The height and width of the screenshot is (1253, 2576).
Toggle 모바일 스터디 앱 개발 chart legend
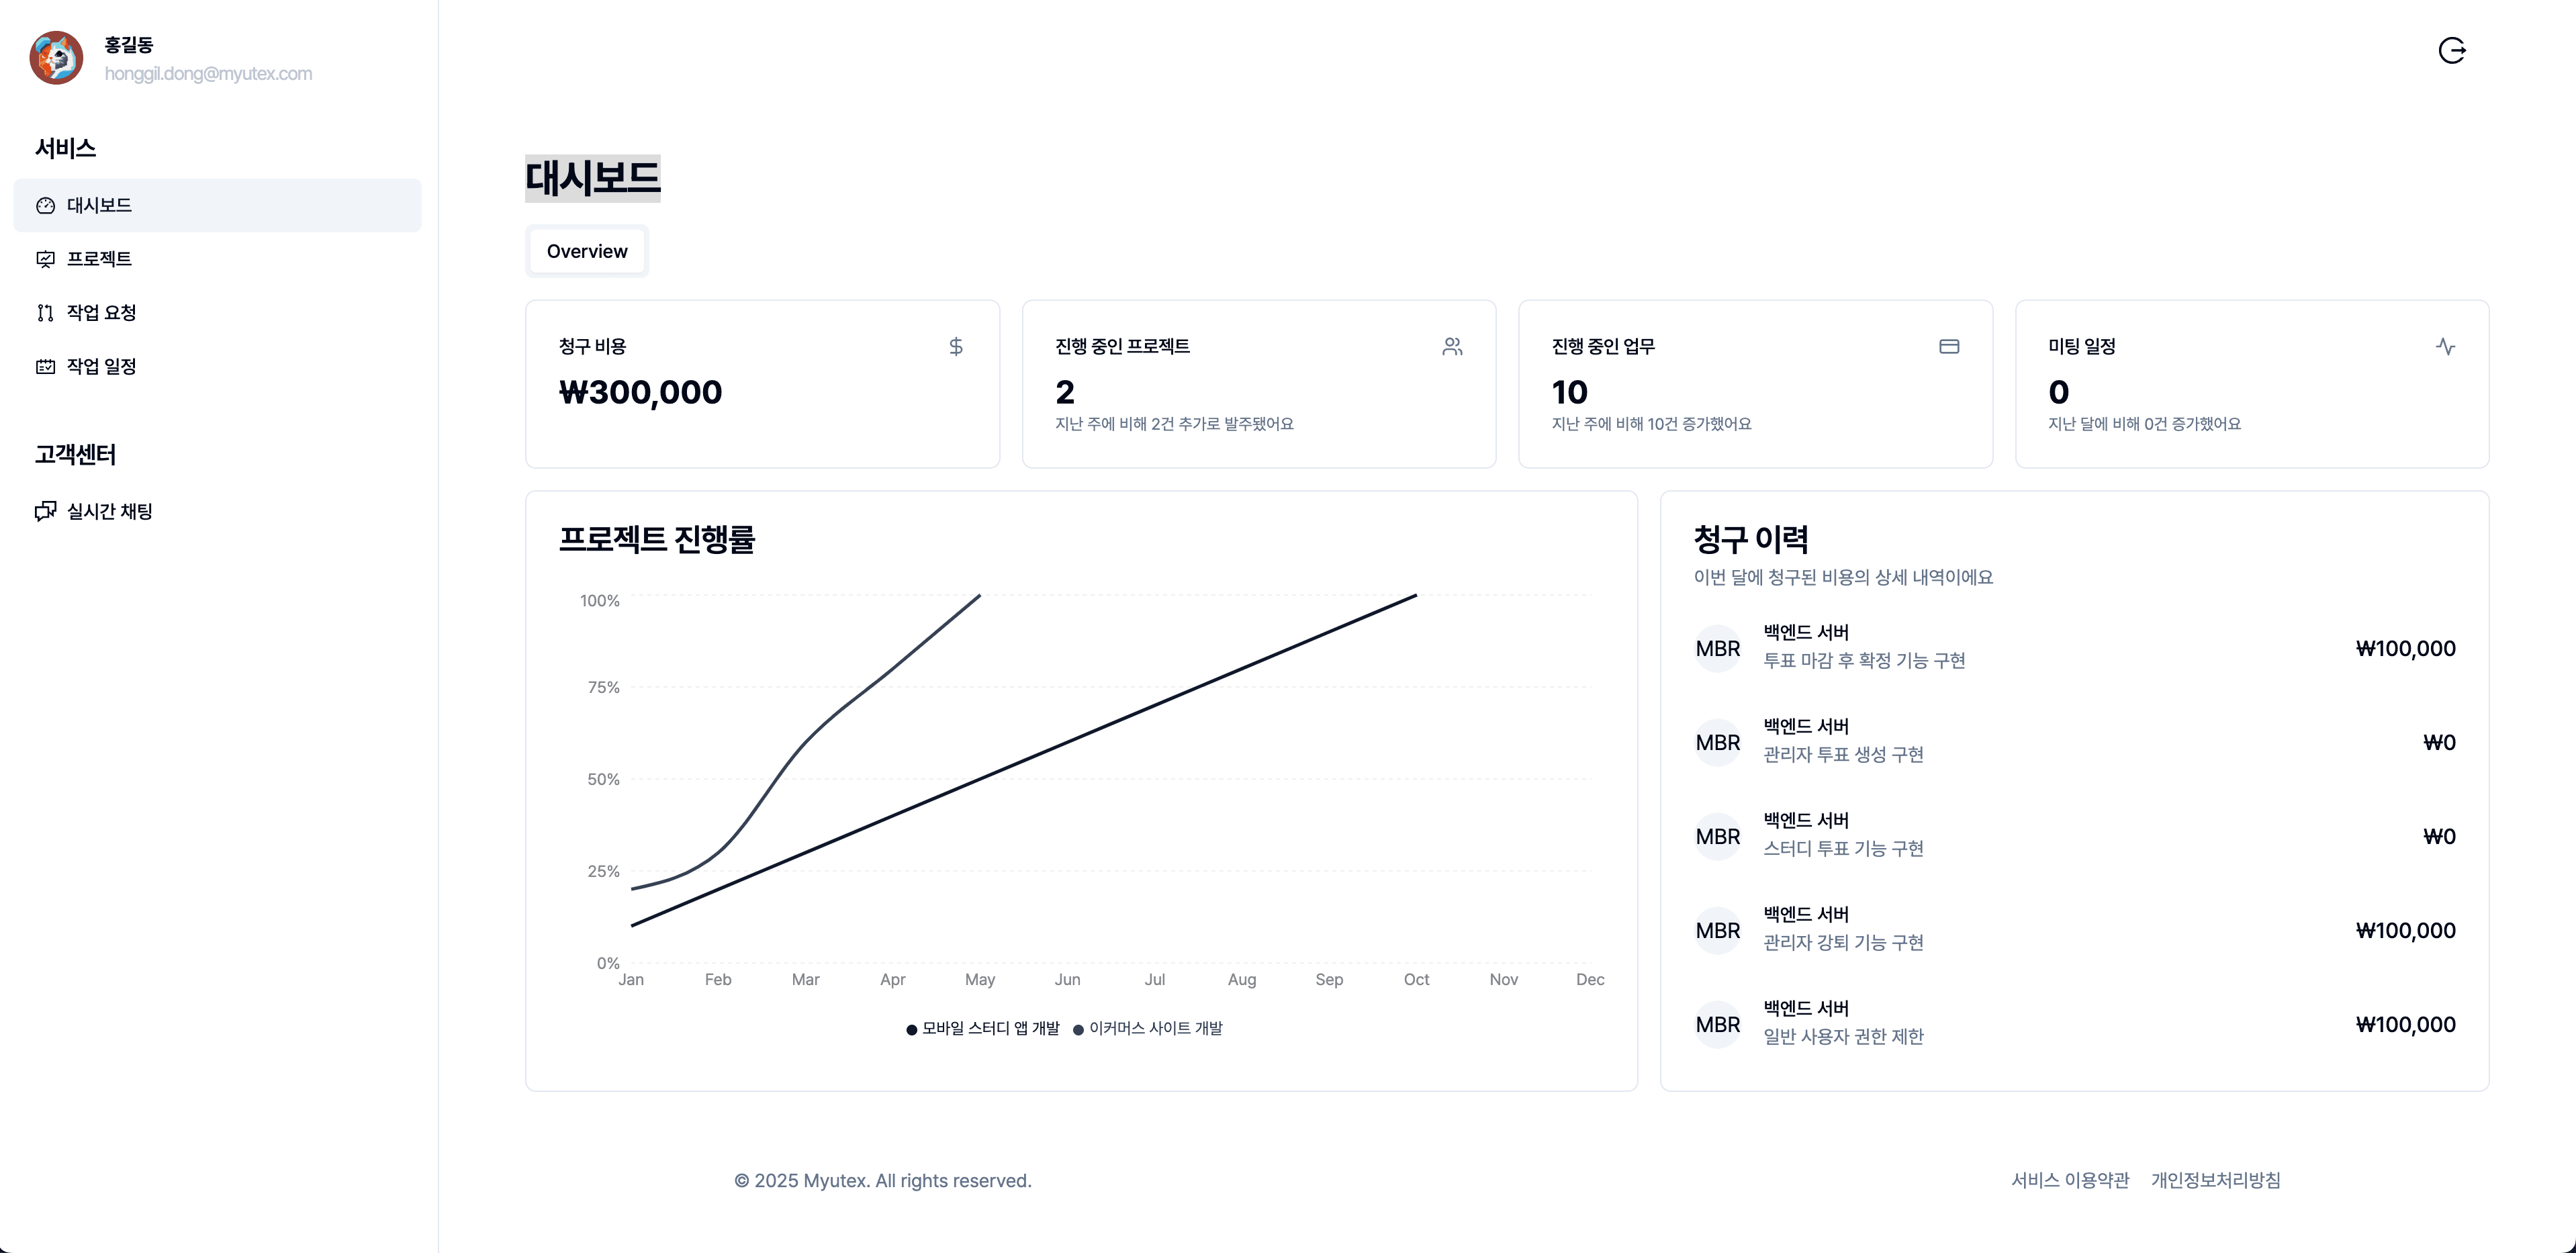pyautogui.click(x=982, y=1028)
